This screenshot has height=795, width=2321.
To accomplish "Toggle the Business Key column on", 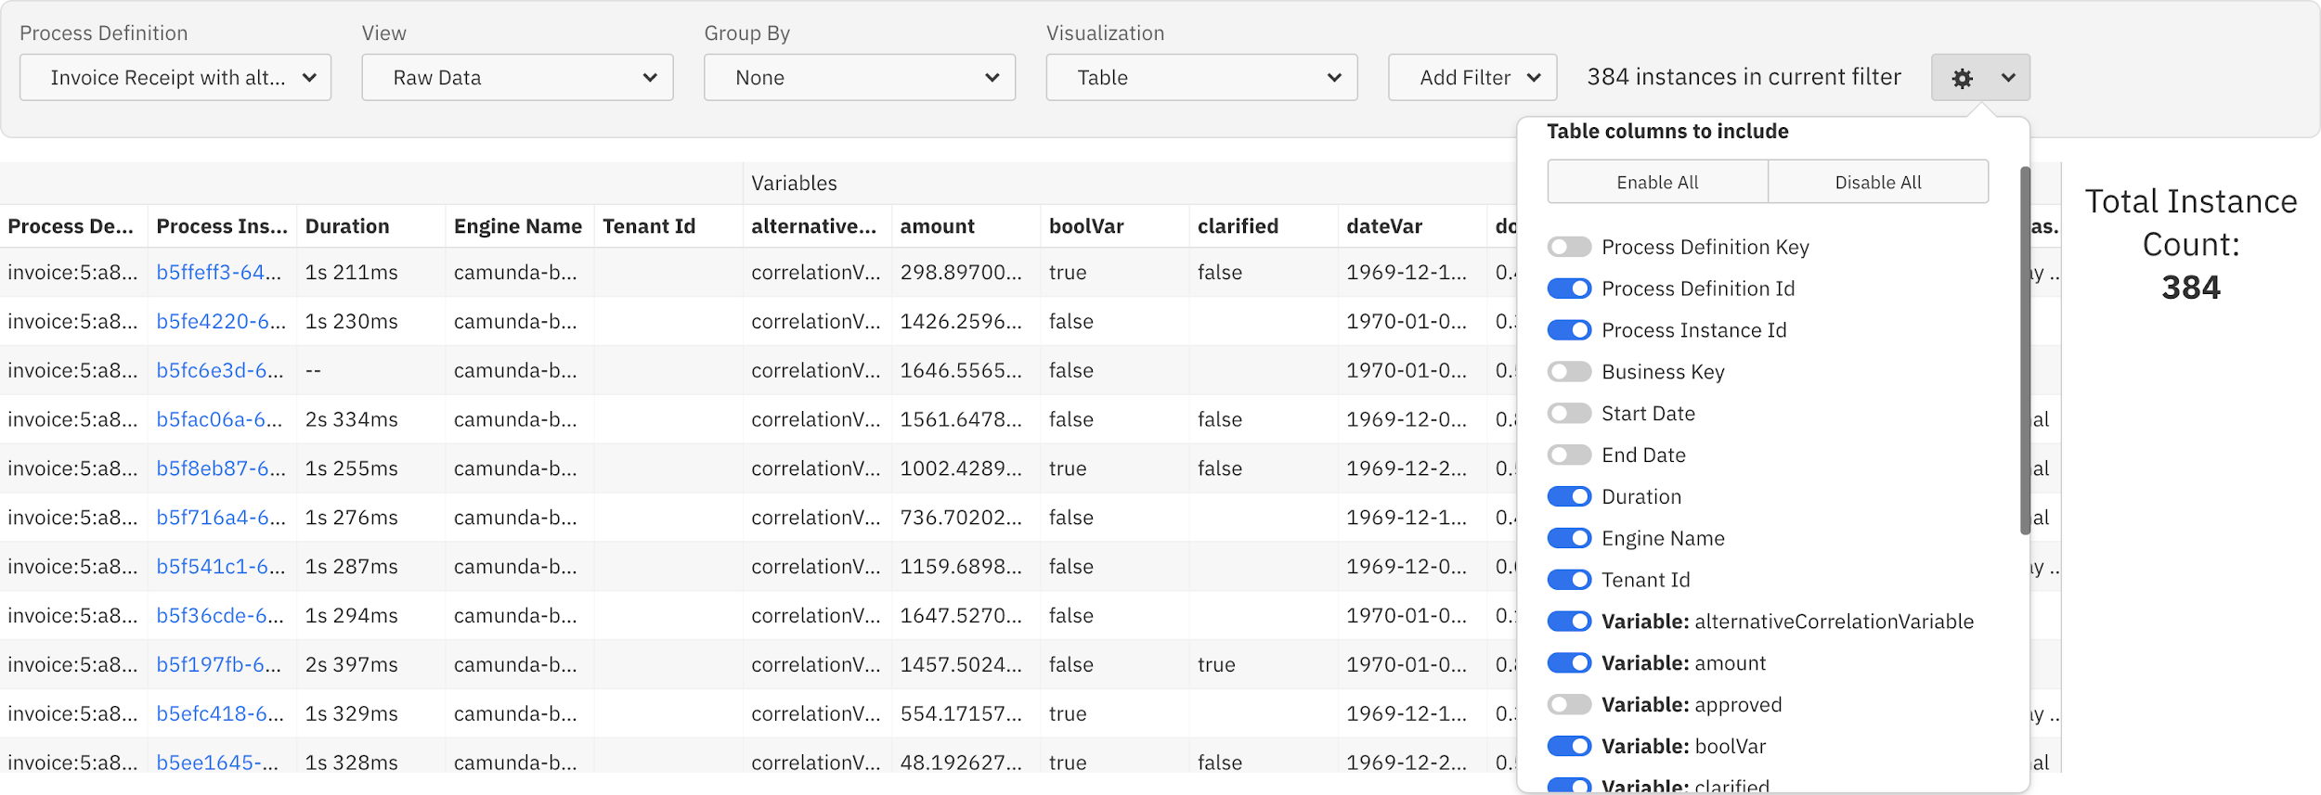I will point(1569,372).
